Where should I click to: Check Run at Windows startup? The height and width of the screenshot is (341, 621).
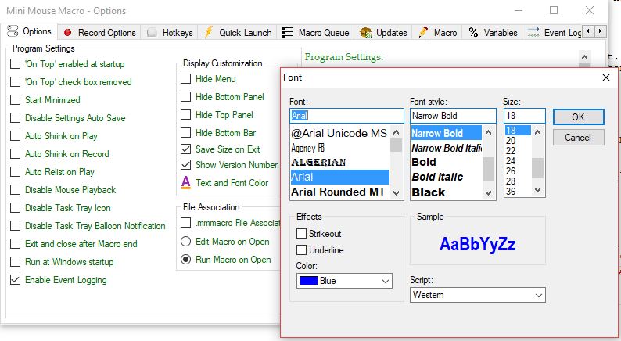(15, 262)
